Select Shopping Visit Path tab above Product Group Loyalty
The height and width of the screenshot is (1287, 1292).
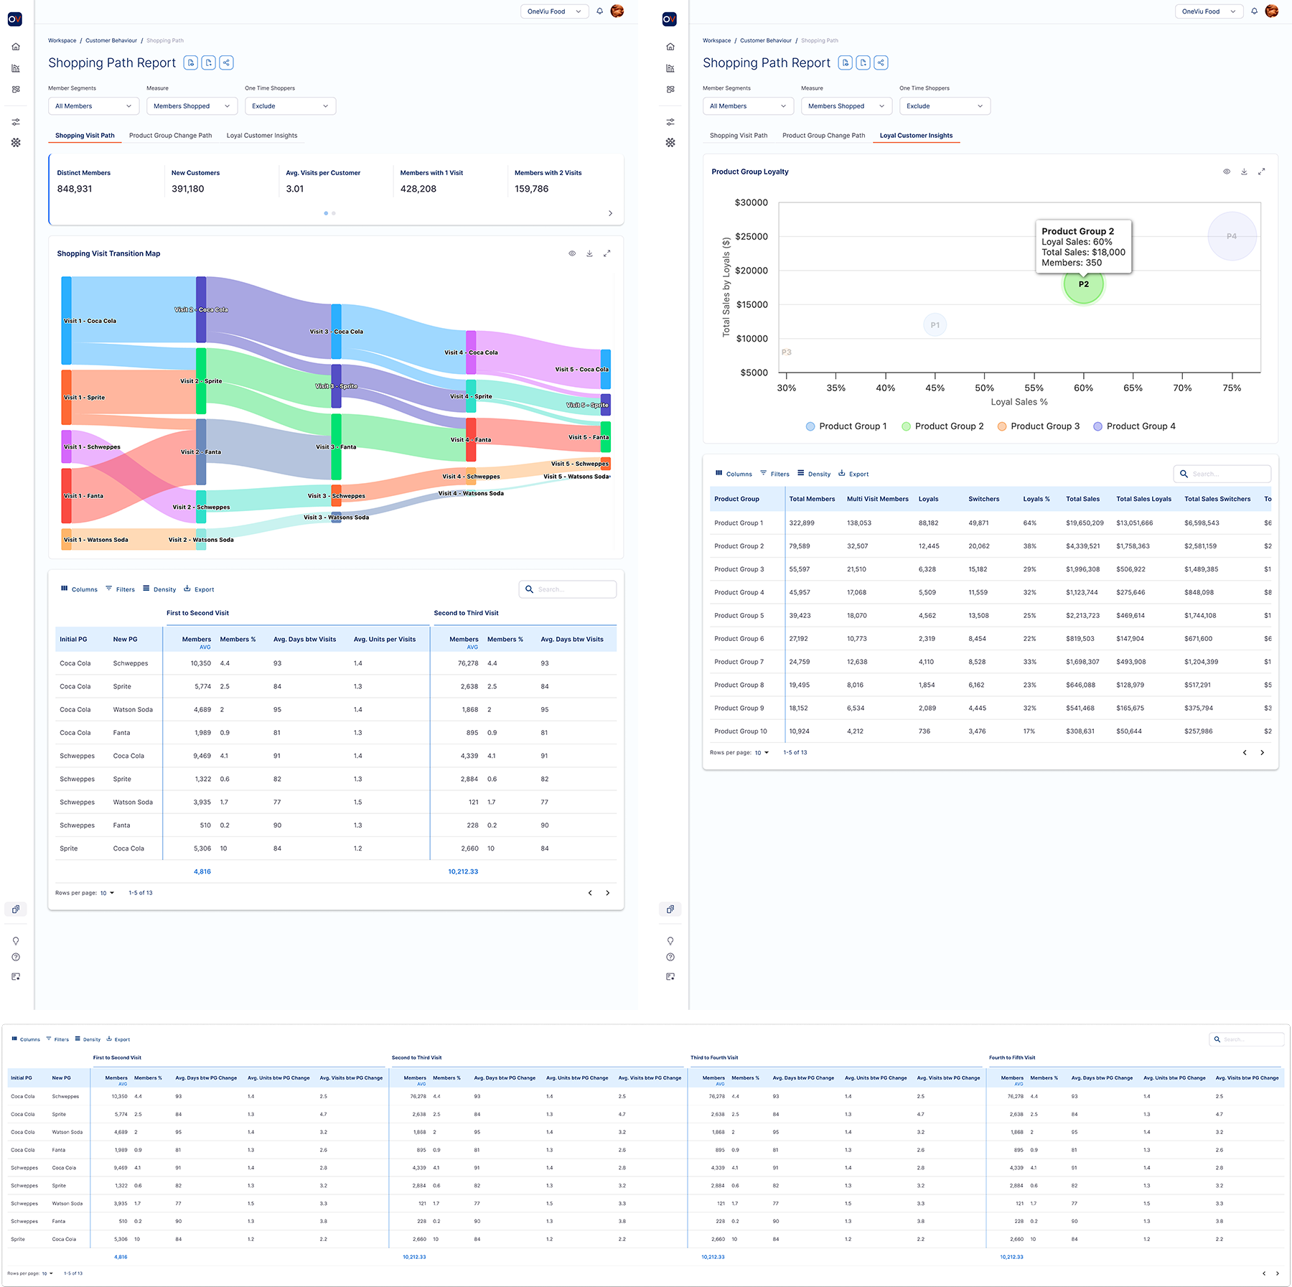coord(738,136)
